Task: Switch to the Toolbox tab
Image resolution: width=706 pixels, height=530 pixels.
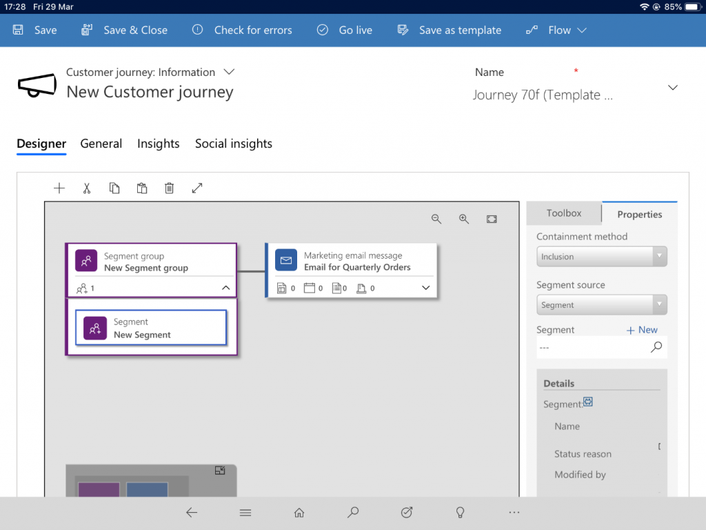Action: tap(564, 213)
